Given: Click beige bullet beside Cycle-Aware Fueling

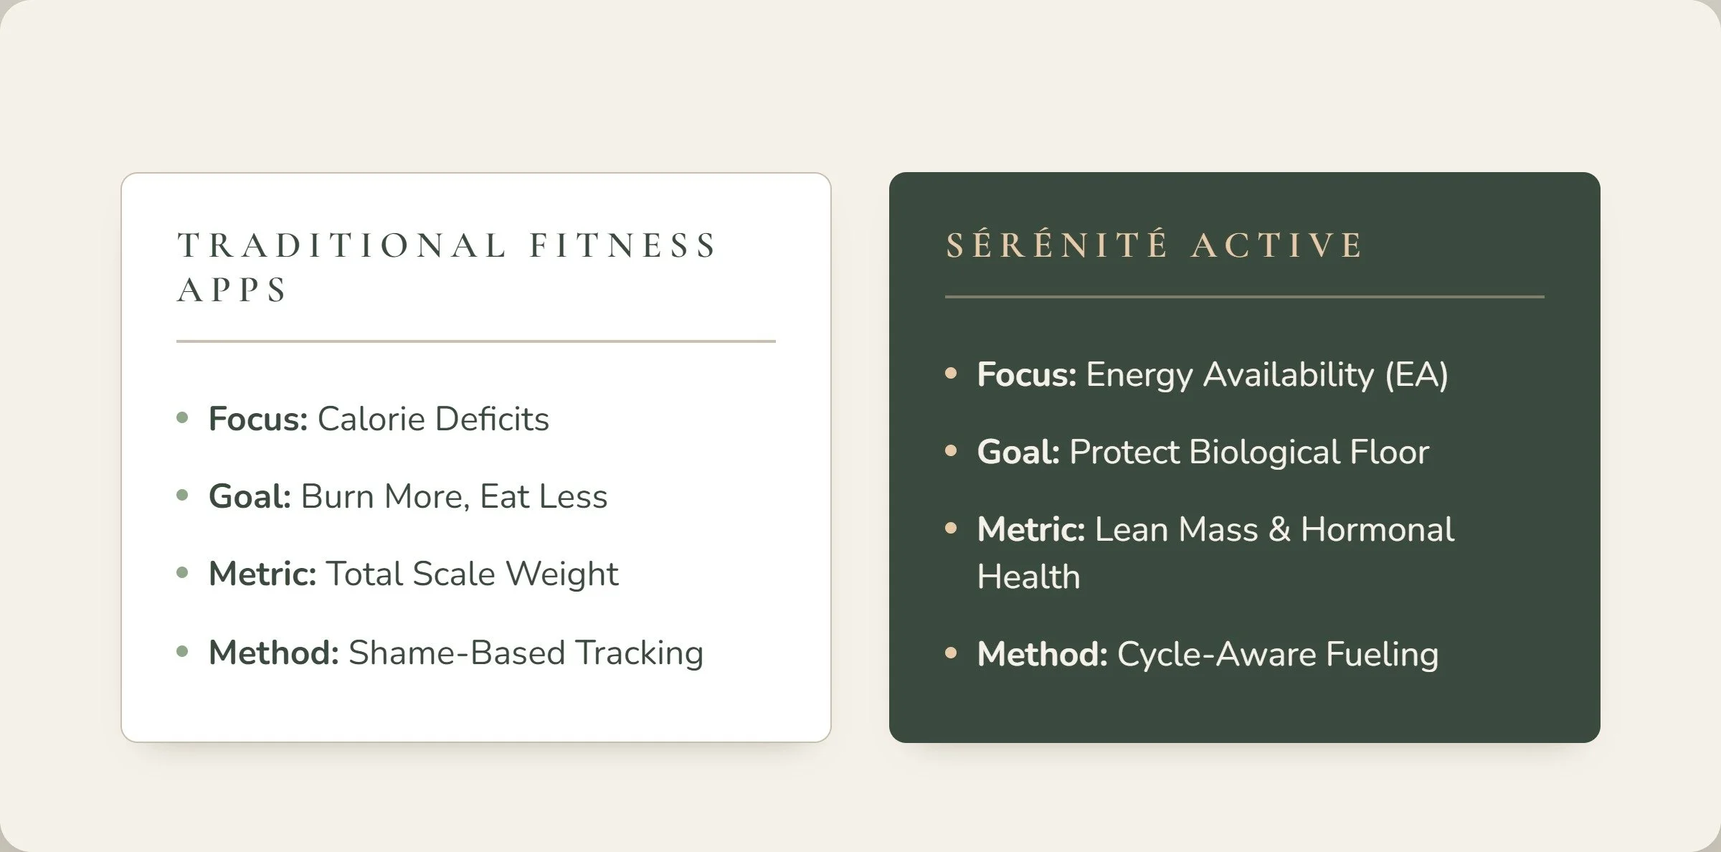Looking at the screenshot, I should pyautogui.click(x=951, y=653).
